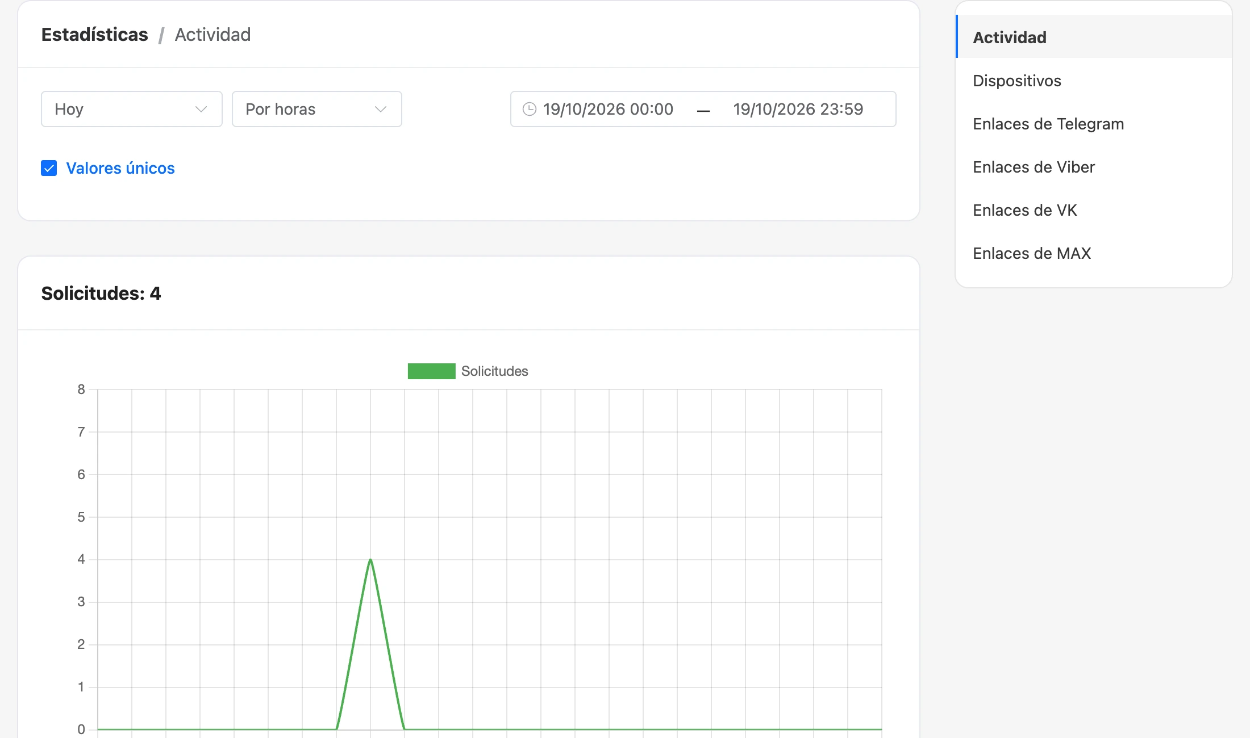The width and height of the screenshot is (1250, 738).
Task: Click the chart peak at value 4
Action: 370,560
